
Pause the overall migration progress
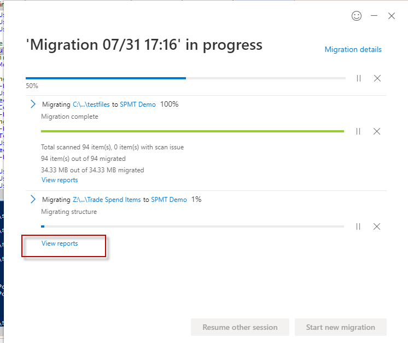point(359,78)
